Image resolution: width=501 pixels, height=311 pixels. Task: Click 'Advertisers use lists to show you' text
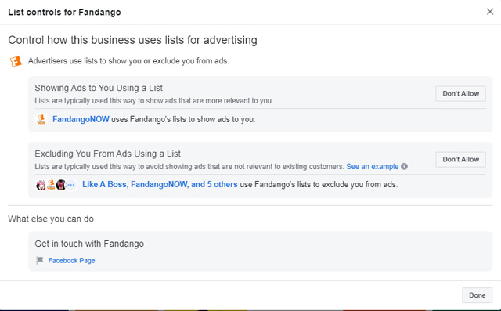[128, 61]
